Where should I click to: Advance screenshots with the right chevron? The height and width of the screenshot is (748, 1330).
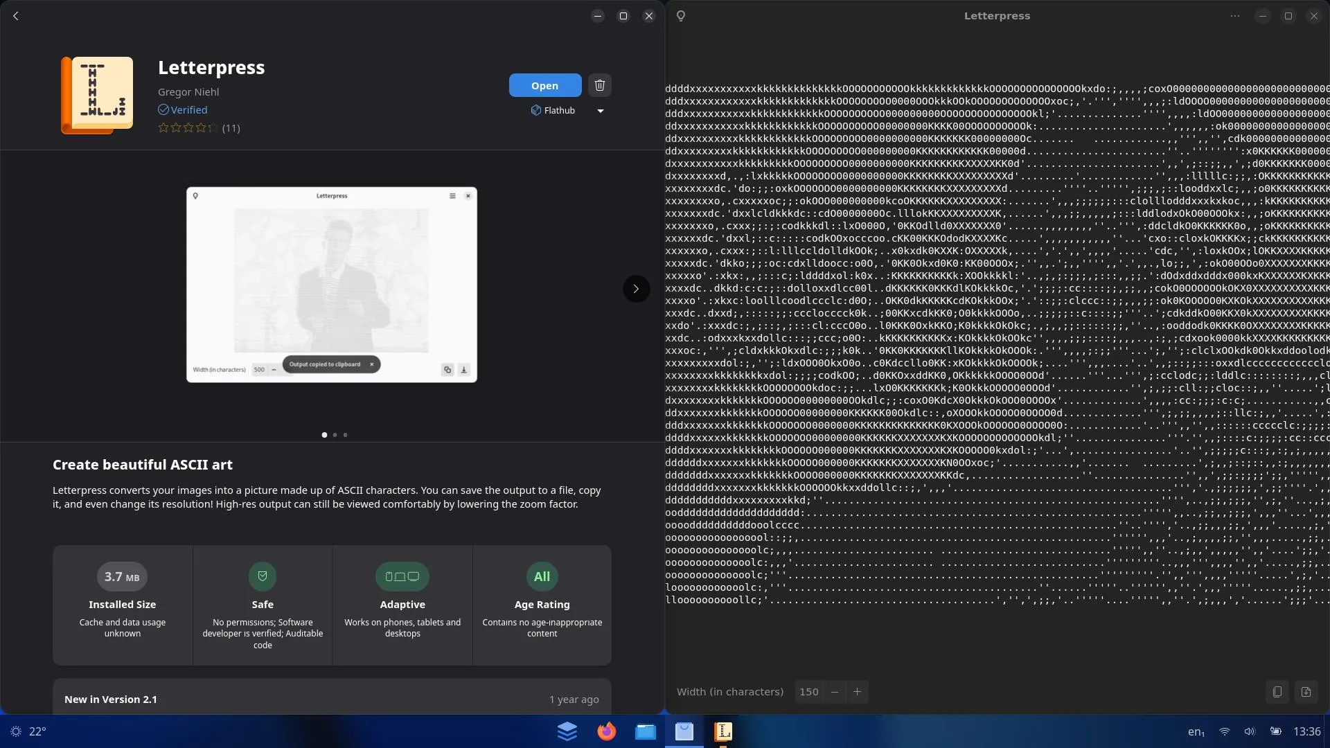click(636, 289)
